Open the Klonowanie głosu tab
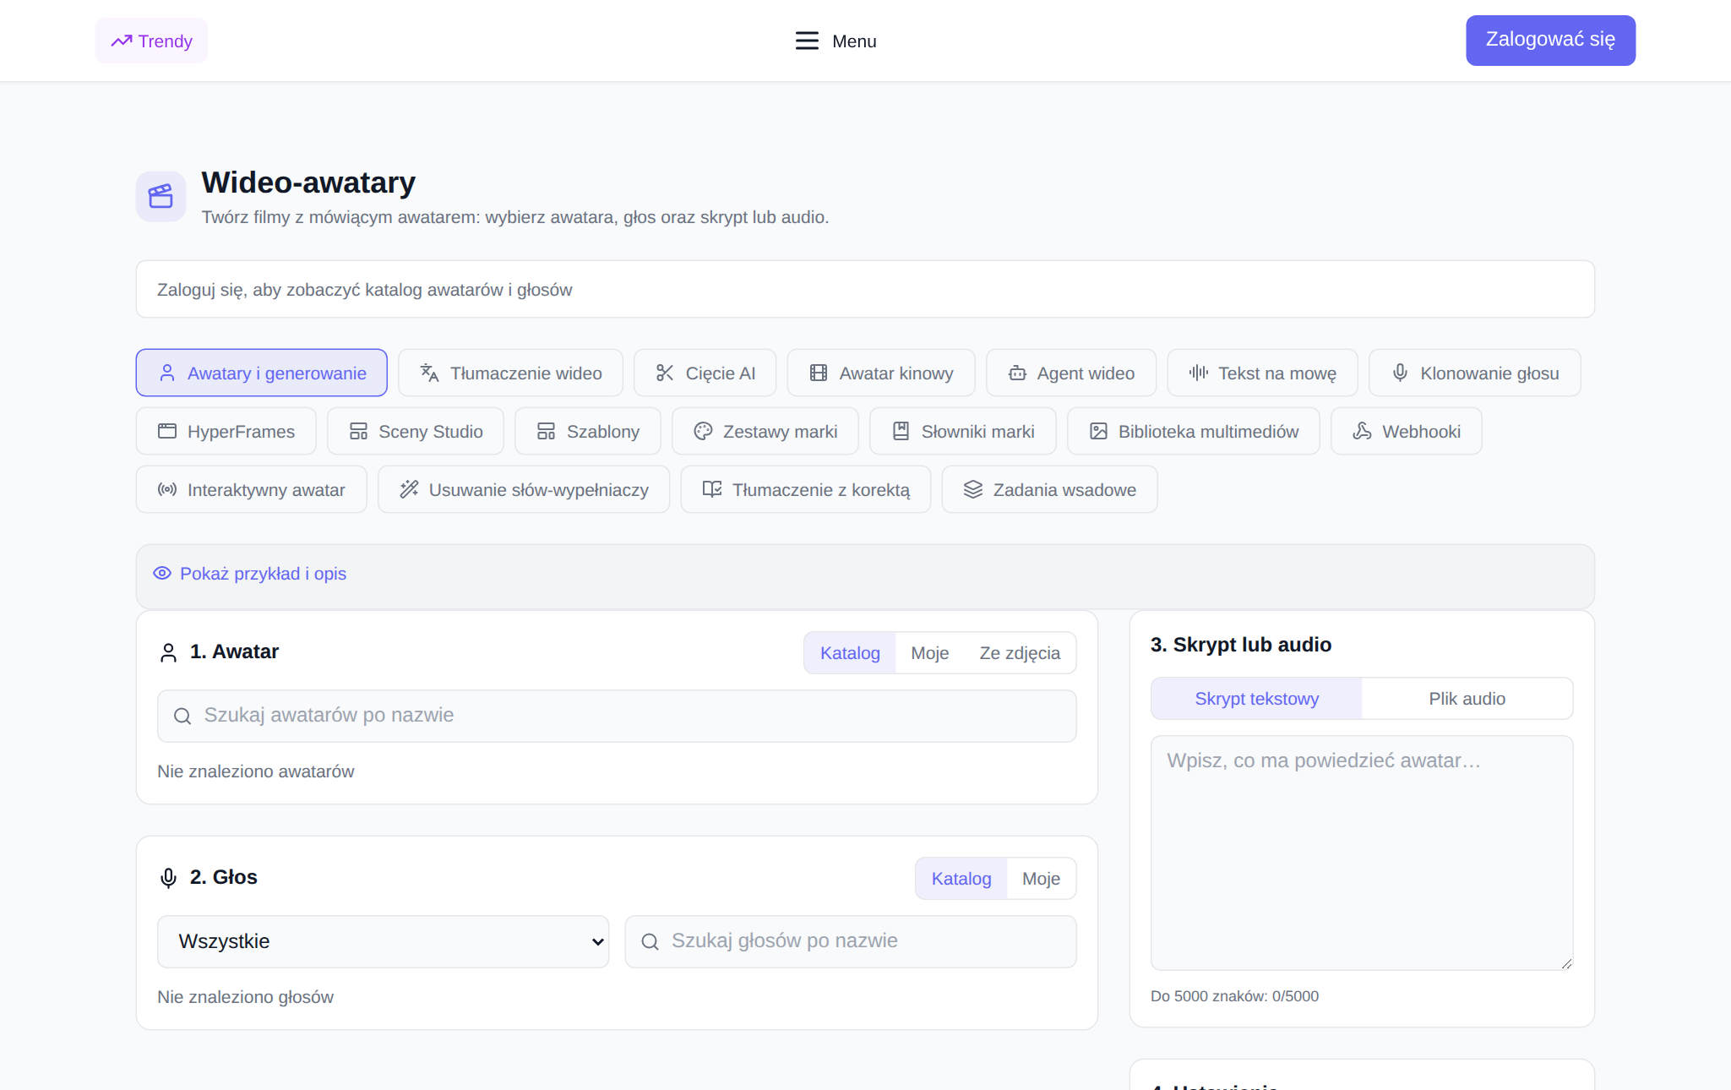The image size is (1731, 1090). tap(1474, 373)
